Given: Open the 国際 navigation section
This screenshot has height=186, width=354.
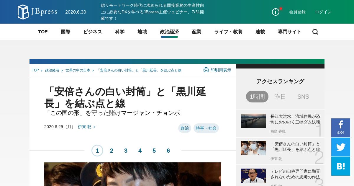Looking at the screenshot, I should [x=65, y=32].
